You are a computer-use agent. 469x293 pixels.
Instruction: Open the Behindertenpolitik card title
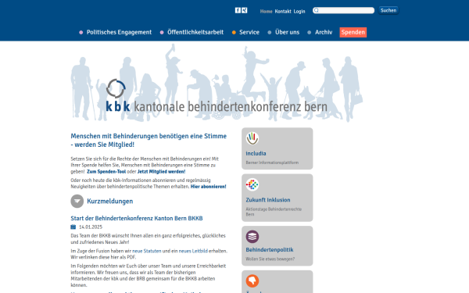270,250
